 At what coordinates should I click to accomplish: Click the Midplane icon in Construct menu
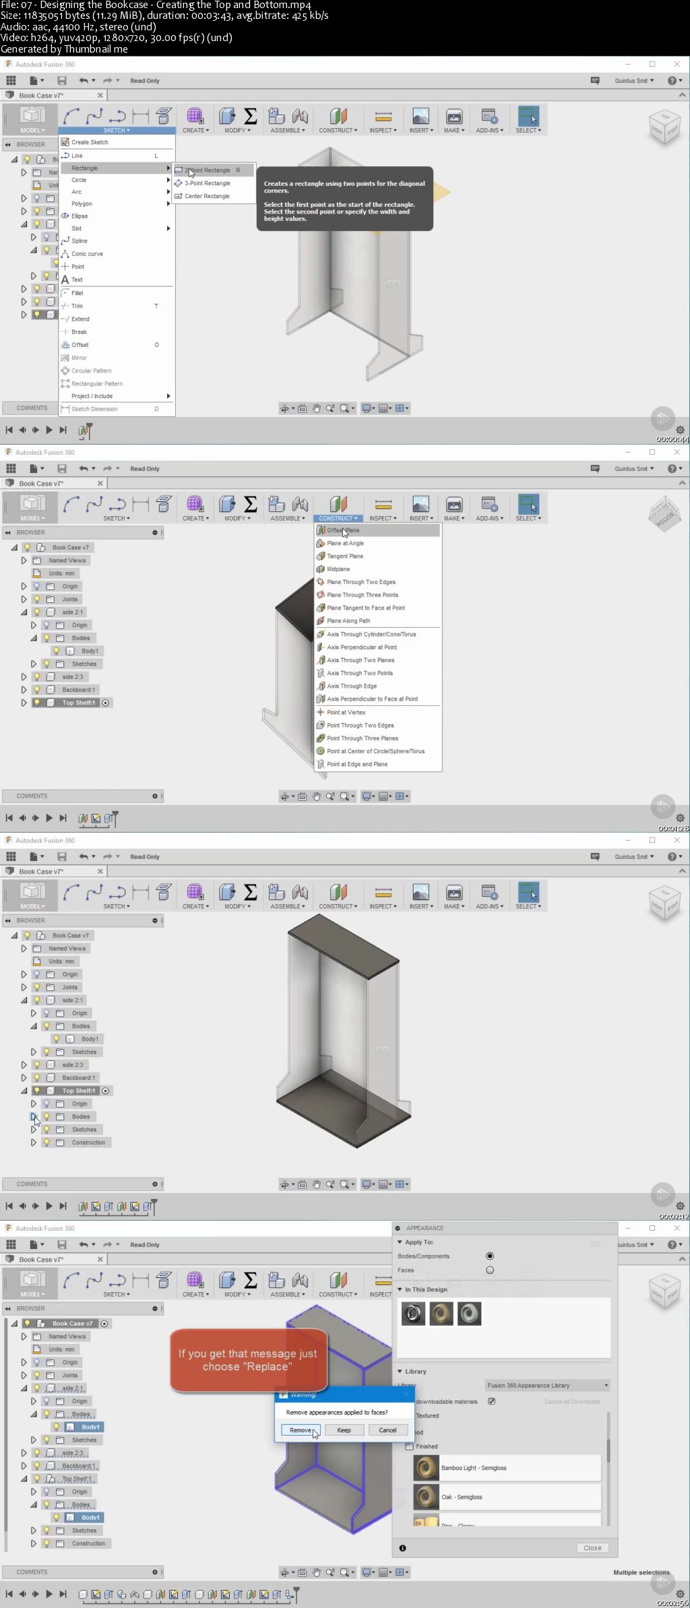321,569
